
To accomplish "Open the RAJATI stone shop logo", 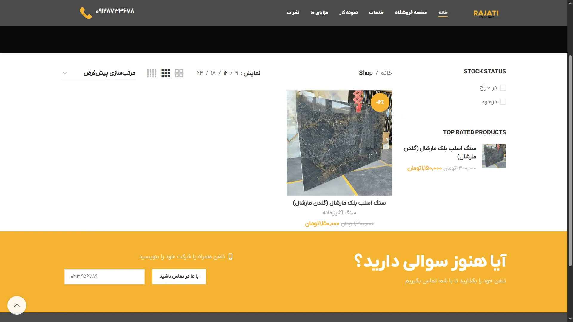I will [486, 14].
